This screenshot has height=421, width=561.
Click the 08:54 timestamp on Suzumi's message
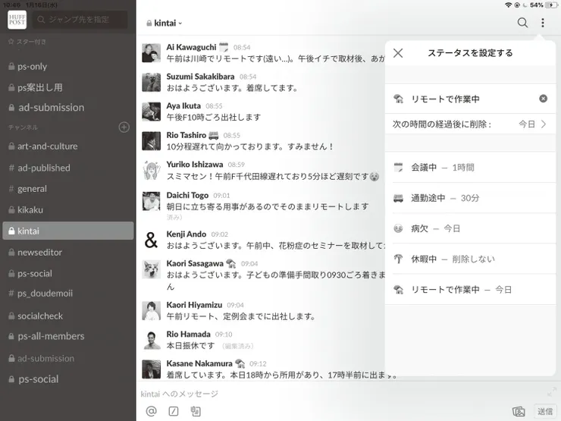[x=248, y=77]
